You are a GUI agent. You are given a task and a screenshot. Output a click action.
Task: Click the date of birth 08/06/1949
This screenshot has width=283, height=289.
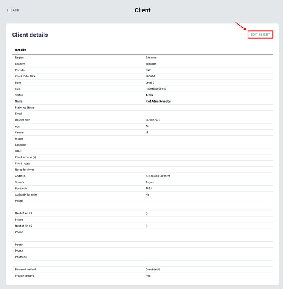coord(153,120)
